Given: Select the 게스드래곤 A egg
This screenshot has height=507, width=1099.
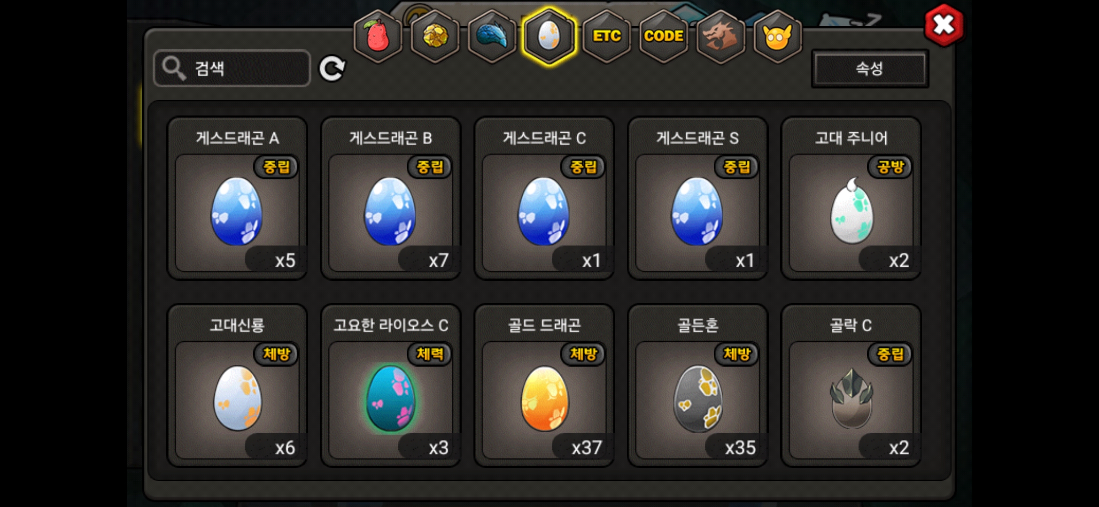Looking at the screenshot, I should coord(237,198).
